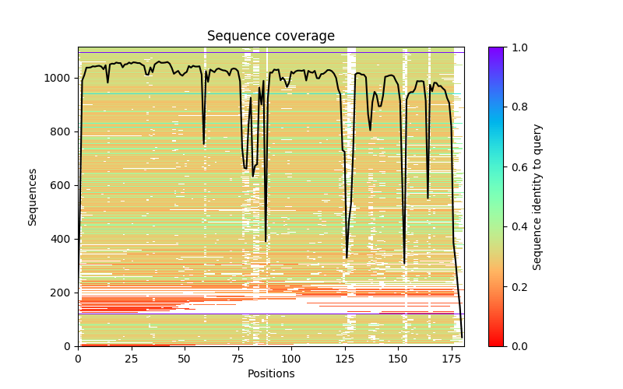Image resolution: width=623 pixels, height=389 pixels.
Task: Click the x-axis tick label 100
Action: (291, 359)
